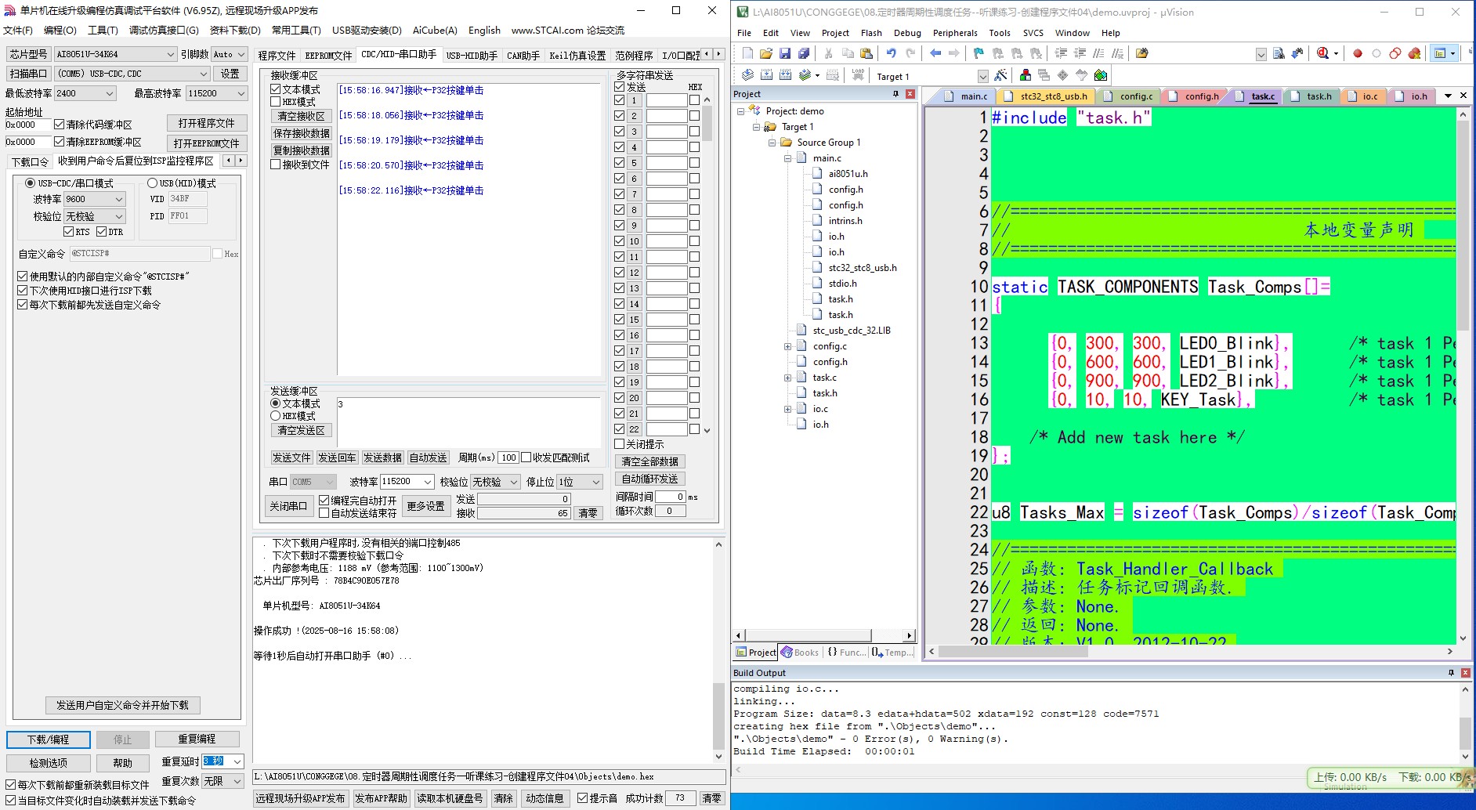Enable HEX模式 in receive buffer
The height and width of the screenshot is (810, 1476).
click(276, 102)
